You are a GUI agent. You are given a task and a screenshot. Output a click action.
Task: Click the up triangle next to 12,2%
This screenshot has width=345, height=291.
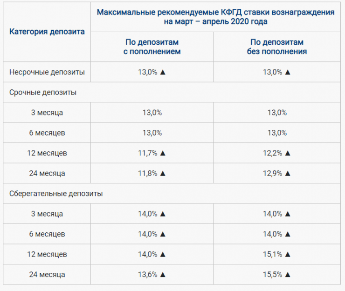pyautogui.click(x=288, y=153)
